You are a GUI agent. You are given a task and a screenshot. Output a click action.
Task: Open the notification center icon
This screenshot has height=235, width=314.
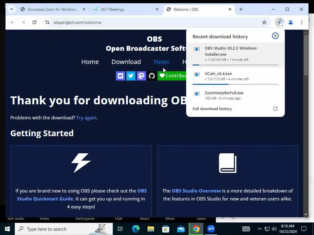pyautogui.click(x=304, y=229)
